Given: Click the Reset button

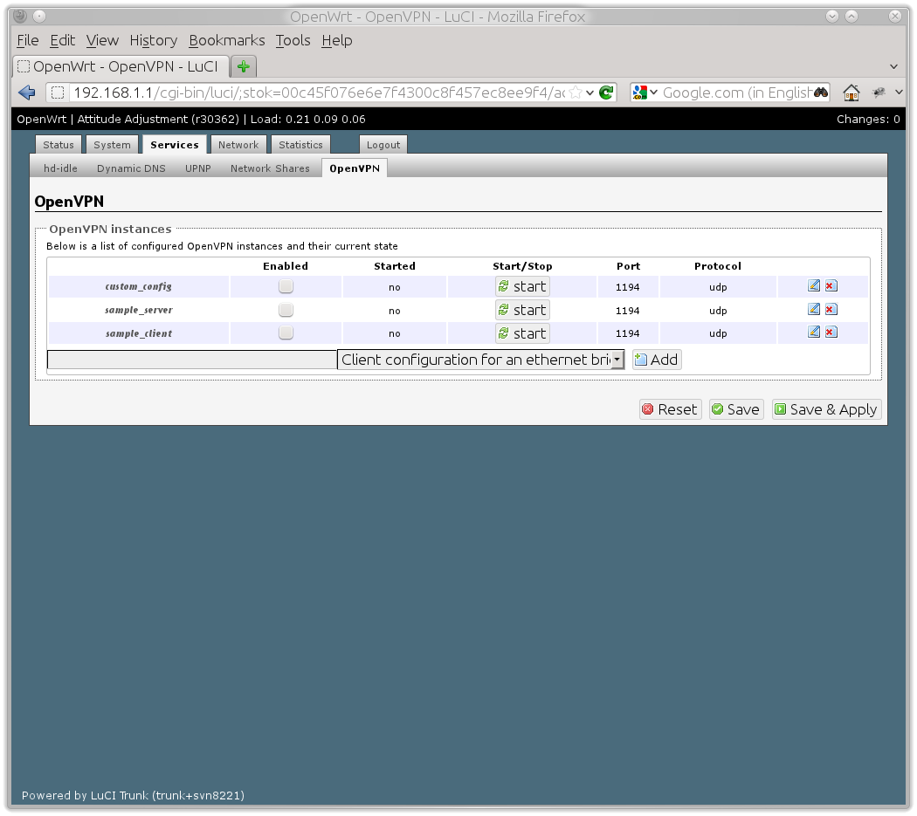Looking at the screenshot, I should tap(670, 409).
